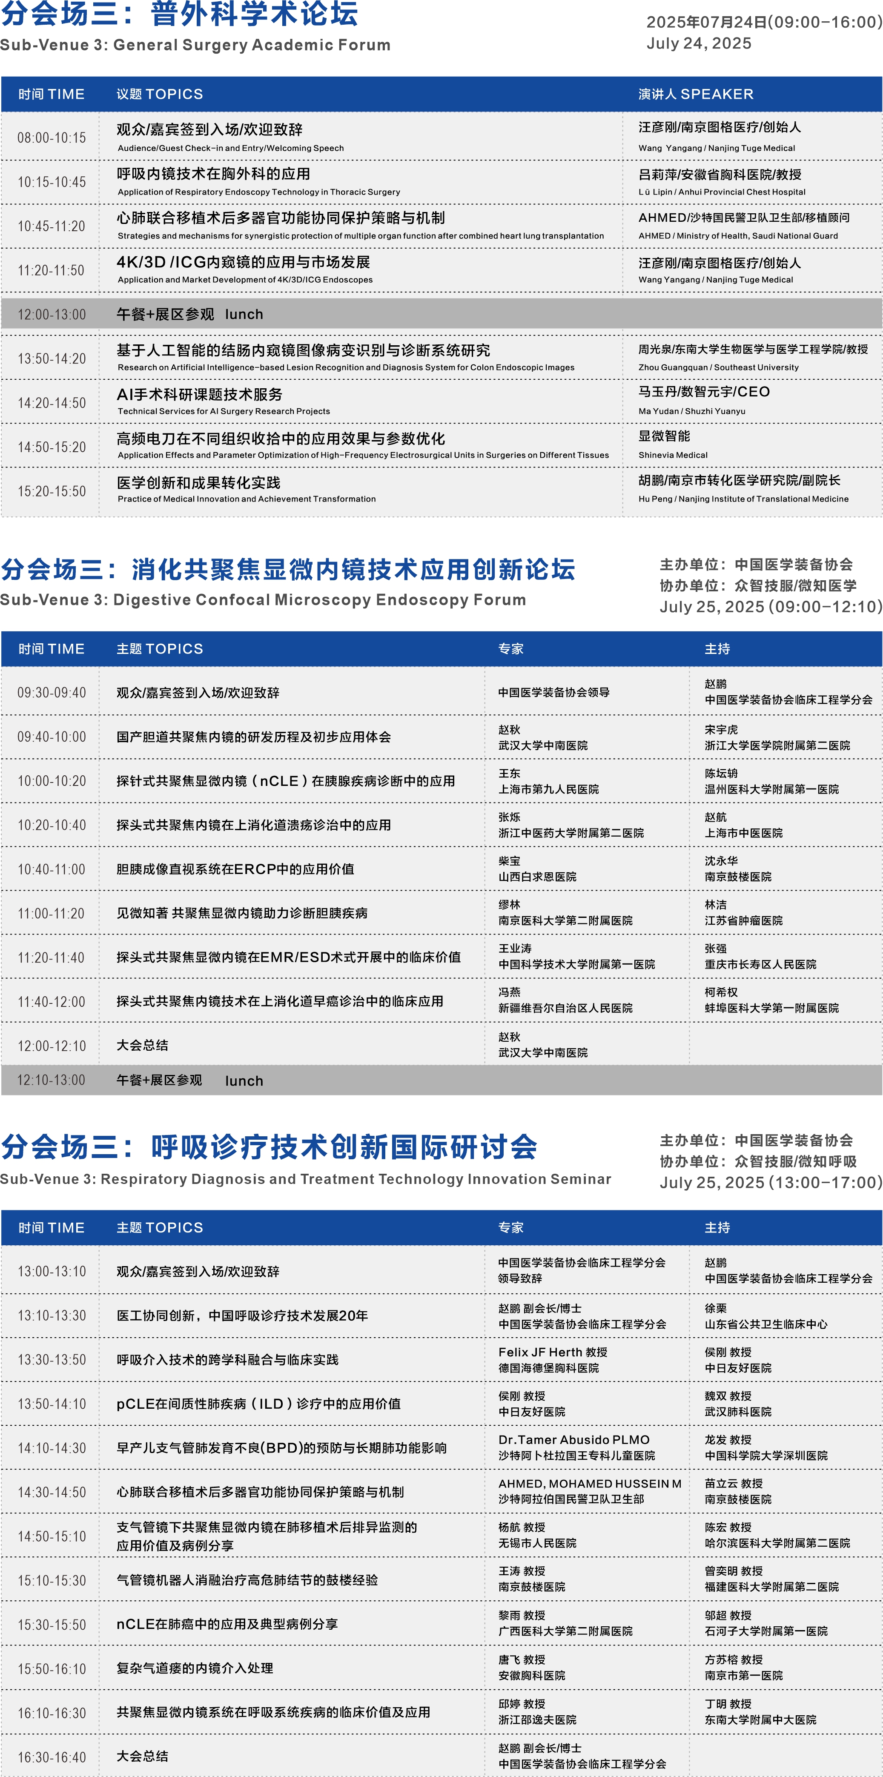This screenshot has height=1777, width=883.
Task: Click speaker '周光泉/东南大学生物医学与医学工程学院/教授'
Action: tap(753, 350)
